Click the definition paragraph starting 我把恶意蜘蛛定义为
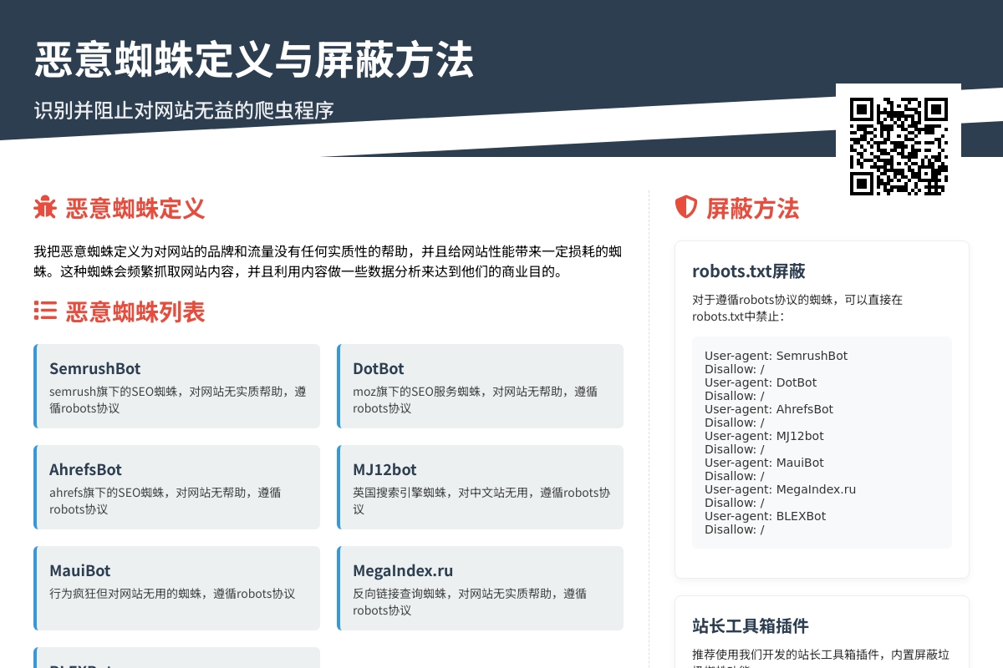Screen dimensions: 1003x668 tap(328, 261)
